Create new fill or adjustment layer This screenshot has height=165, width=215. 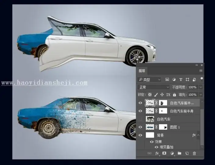172,153
